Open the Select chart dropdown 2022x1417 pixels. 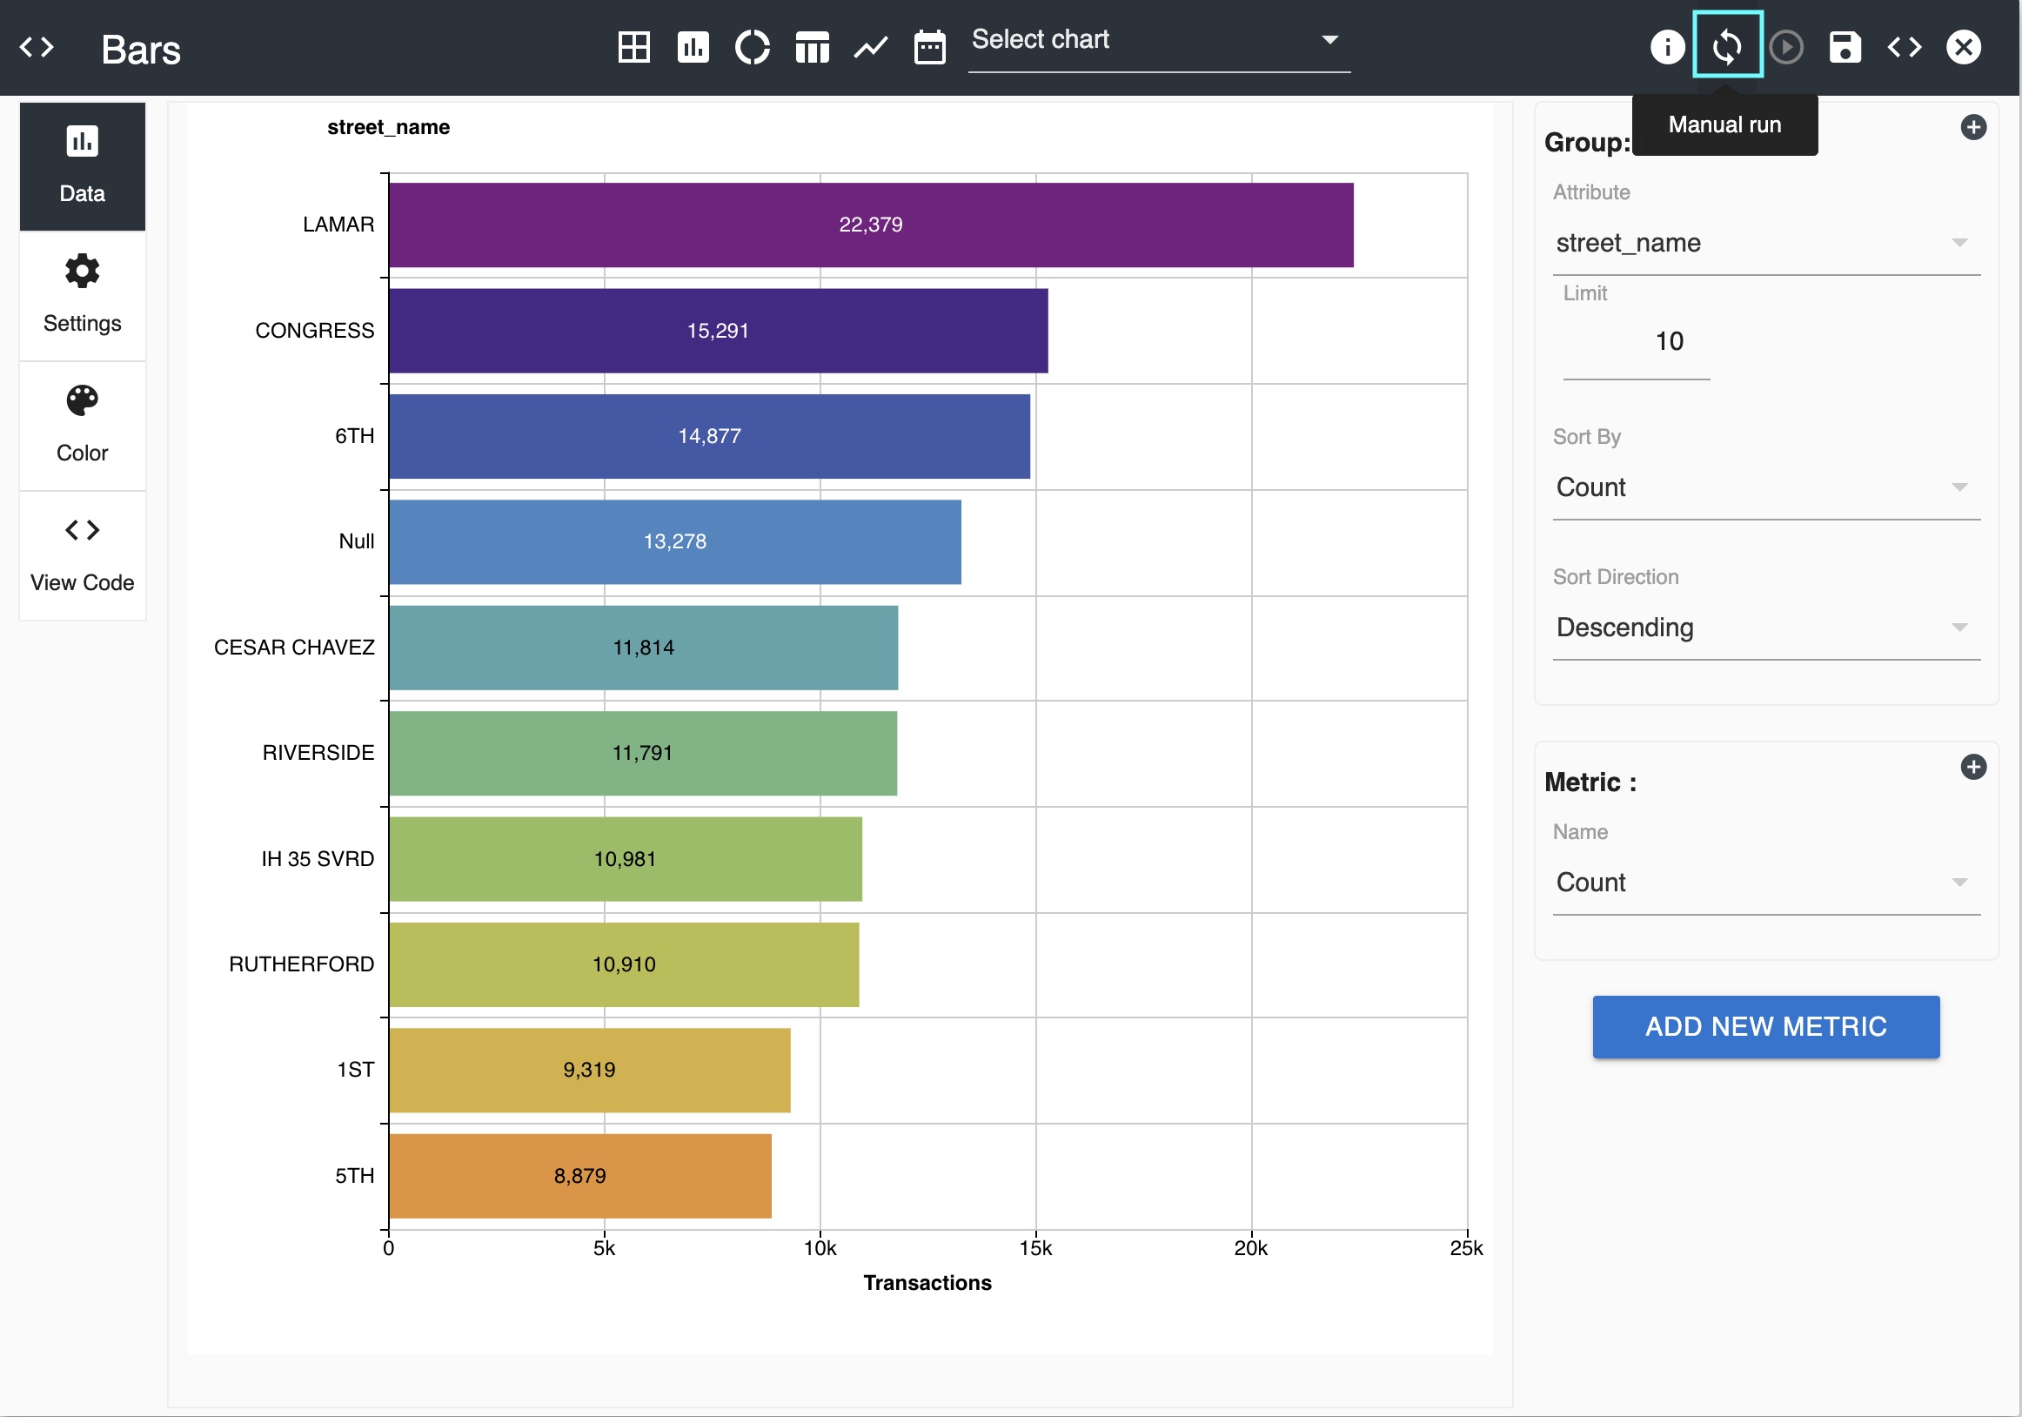pos(1157,41)
